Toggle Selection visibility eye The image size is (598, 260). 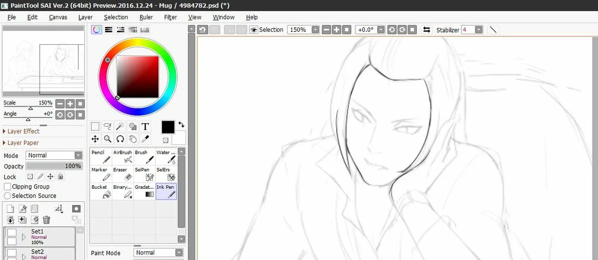tap(254, 30)
